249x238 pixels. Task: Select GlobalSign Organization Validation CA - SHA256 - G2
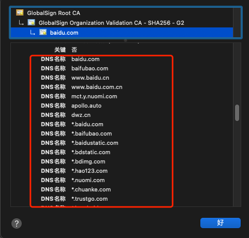pyautogui.click(x=111, y=23)
